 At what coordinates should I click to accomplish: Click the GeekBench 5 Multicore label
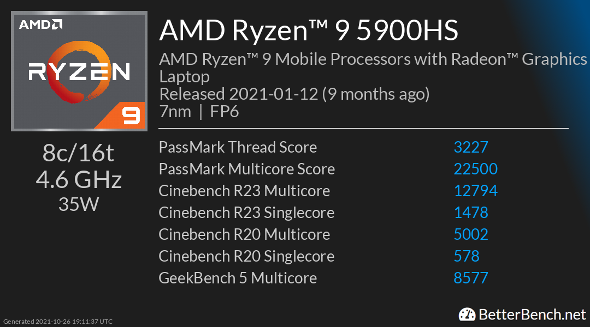[238, 278]
